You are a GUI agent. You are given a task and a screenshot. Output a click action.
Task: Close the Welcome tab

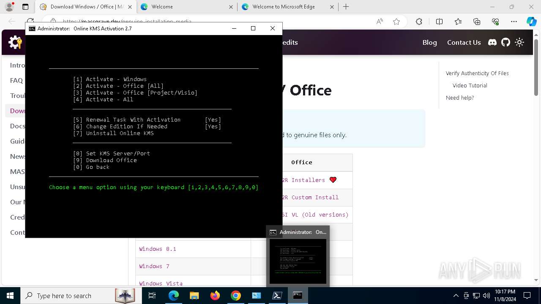point(231,7)
